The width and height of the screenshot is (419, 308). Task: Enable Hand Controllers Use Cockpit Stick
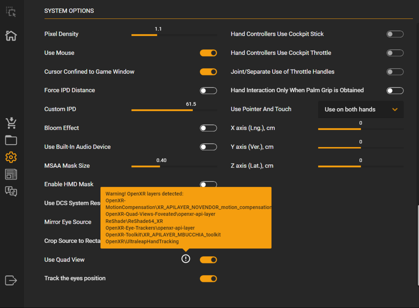(x=395, y=34)
